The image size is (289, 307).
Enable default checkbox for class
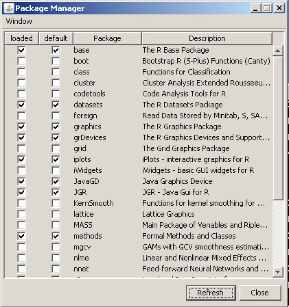click(56, 72)
